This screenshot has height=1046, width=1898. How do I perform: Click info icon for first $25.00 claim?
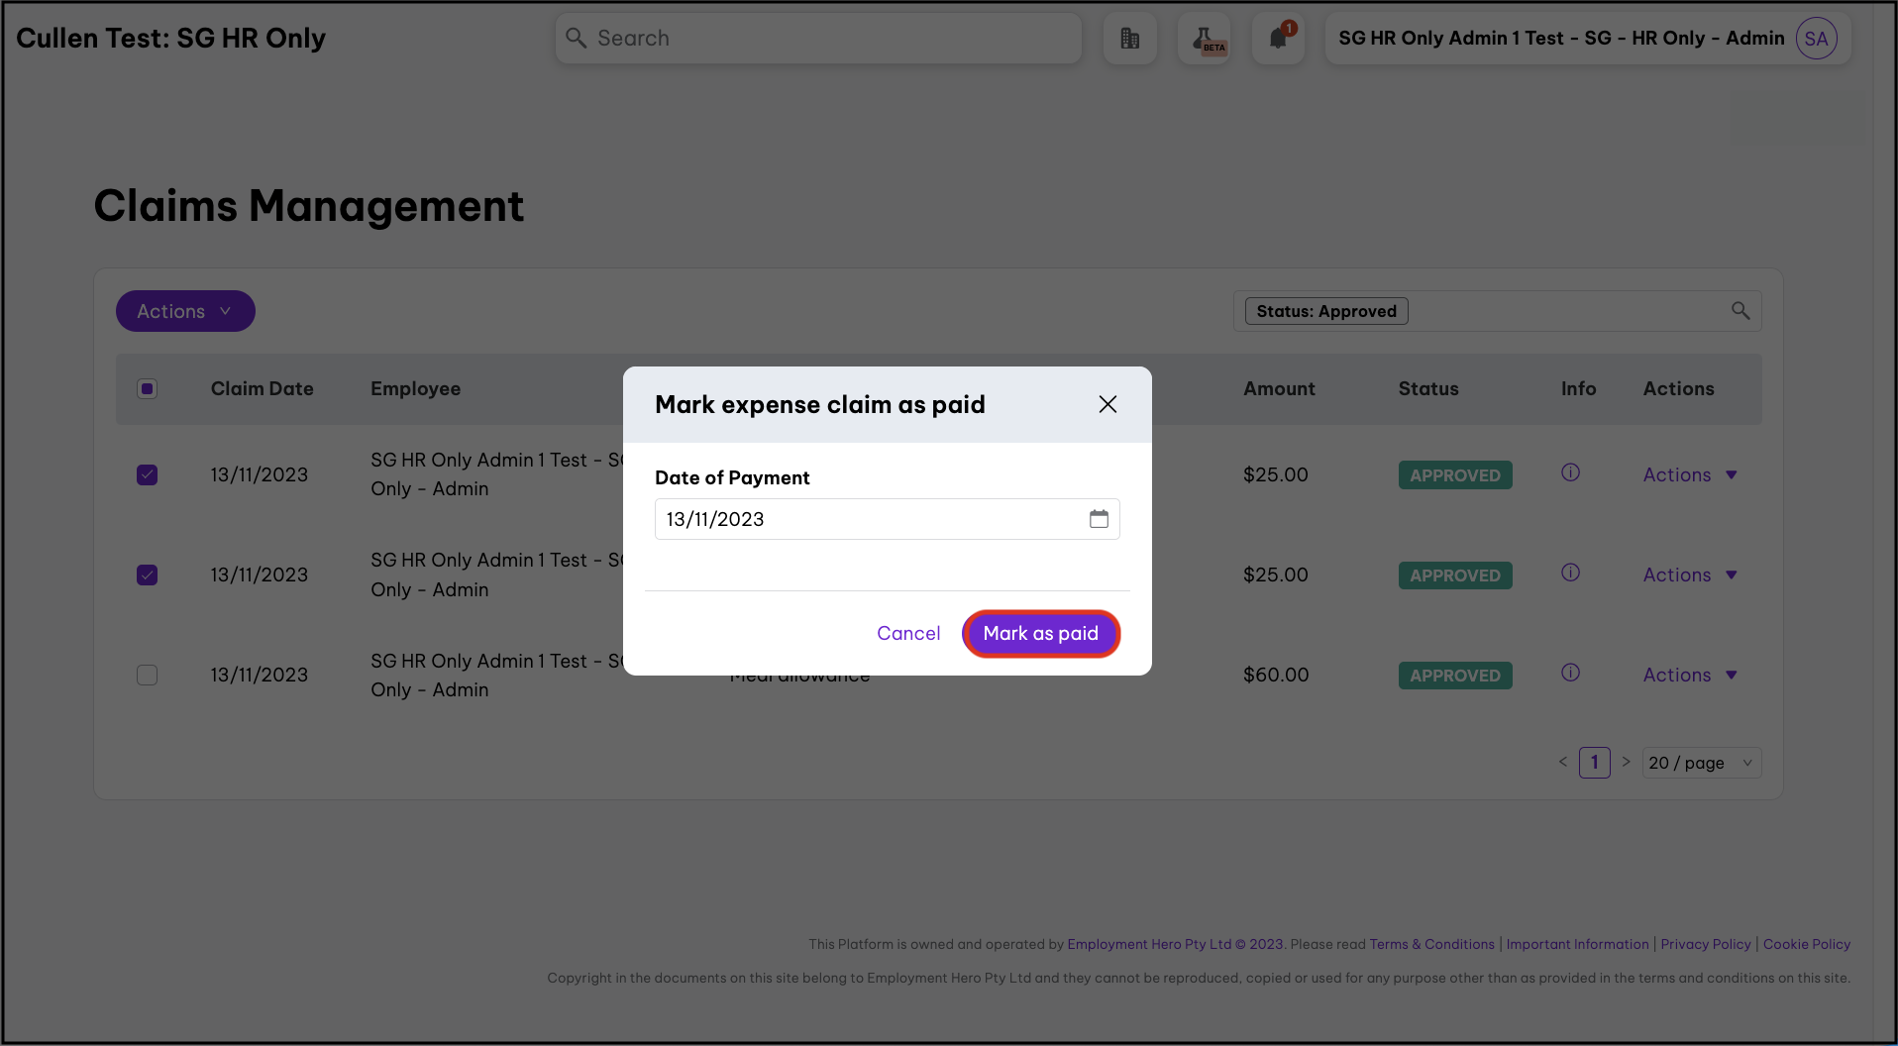pyautogui.click(x=1570, y=472)
